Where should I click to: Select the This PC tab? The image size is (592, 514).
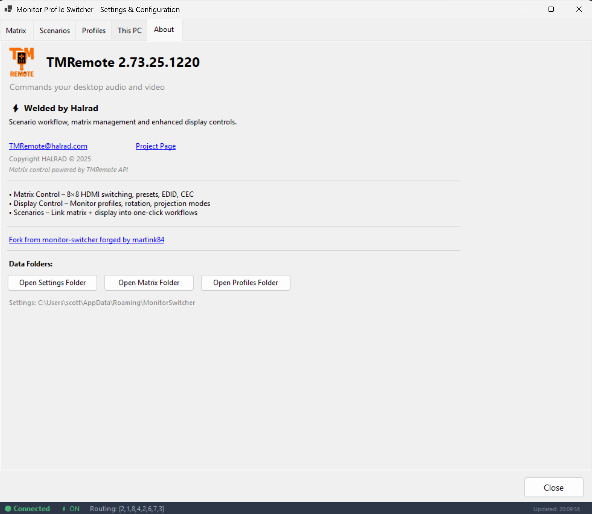coord(129,30)
